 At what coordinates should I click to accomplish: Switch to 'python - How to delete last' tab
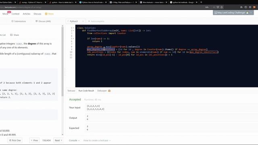pos(62,2)
